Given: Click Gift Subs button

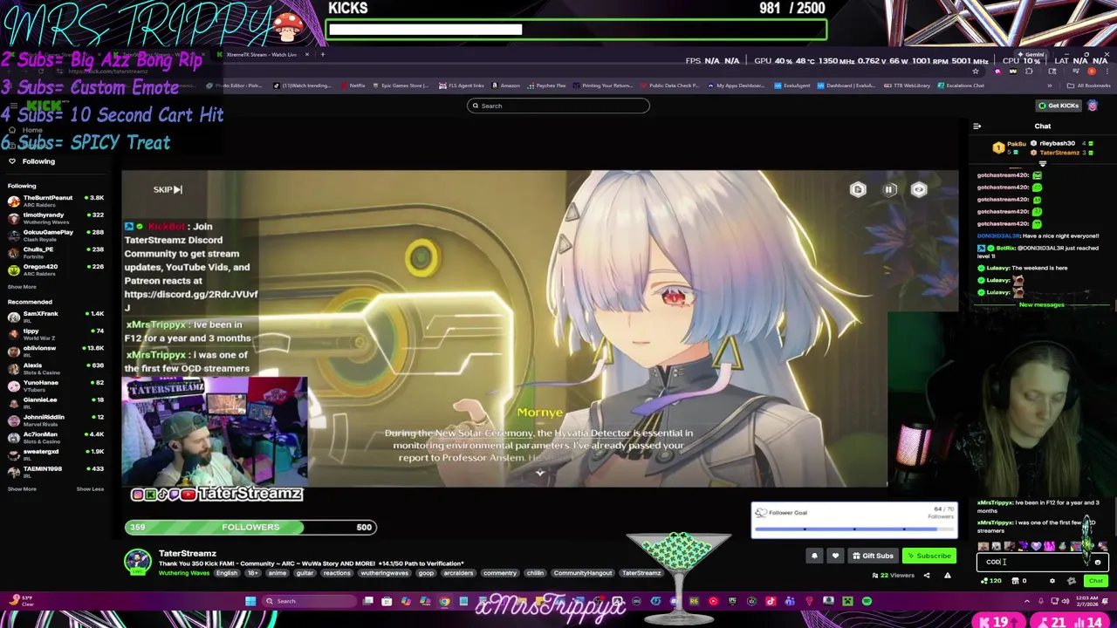Looking at the screenshot, I should (873, 556).
